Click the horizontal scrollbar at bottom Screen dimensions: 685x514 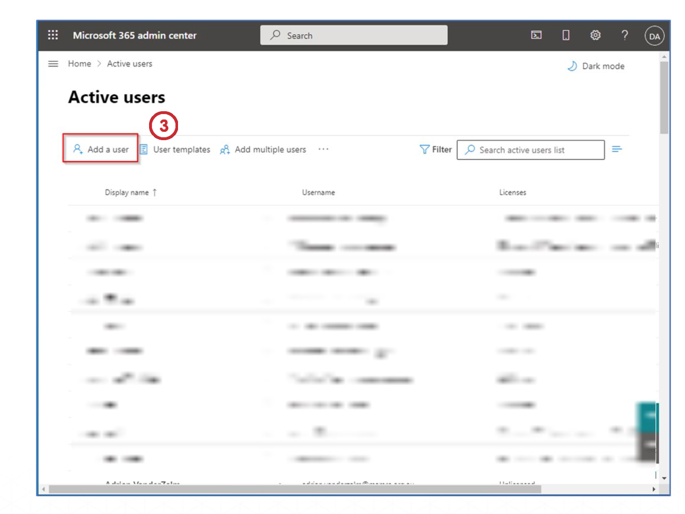pyautogui.click(x=294, y=489)
